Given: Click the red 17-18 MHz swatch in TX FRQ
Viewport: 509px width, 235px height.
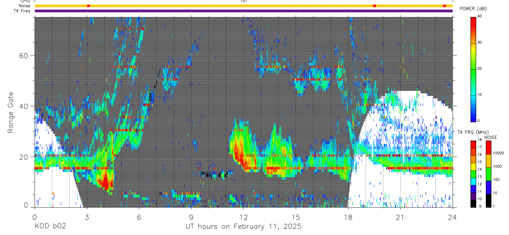Looking at the screenshot, I should (x=473, y=144).
